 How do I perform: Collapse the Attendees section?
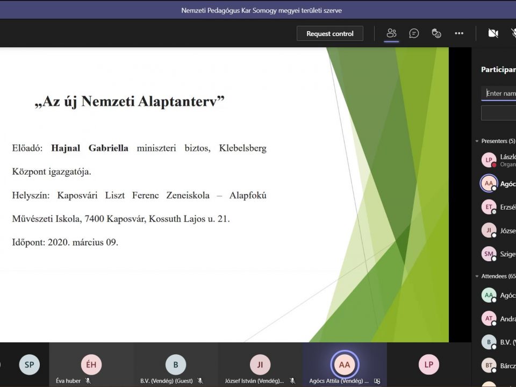[x=477, y=276]
